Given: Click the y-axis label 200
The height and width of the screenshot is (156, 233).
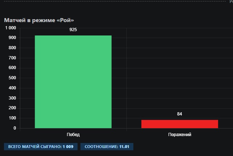Looking at the screenshot, I should (12, 108).
